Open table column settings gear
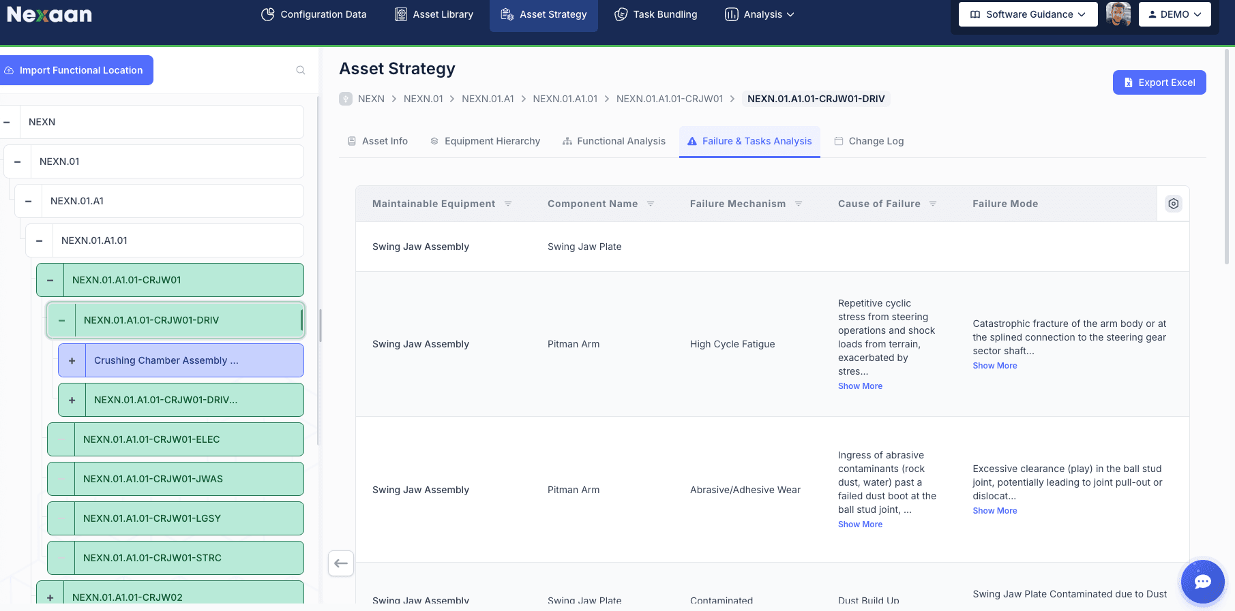 pos(1173,204)
